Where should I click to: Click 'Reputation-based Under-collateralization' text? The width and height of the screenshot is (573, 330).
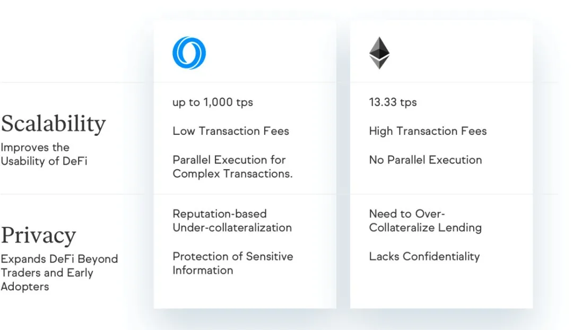click(x=232, y=221)
